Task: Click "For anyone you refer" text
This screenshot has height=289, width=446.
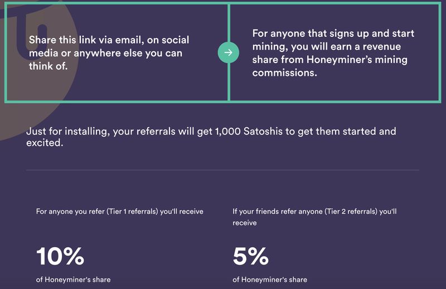Action: click(66, 211)
